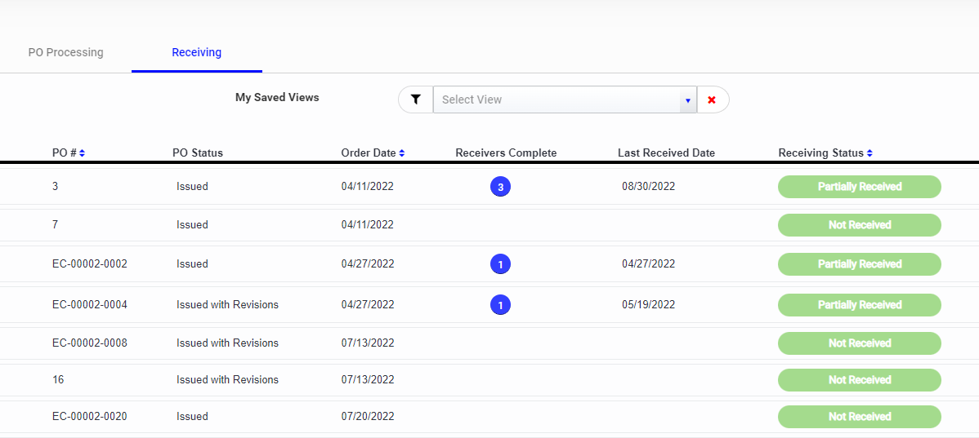Click the Receivers Complete column header
Viewport: 979px width, 438px height.
tap(506, 153)
